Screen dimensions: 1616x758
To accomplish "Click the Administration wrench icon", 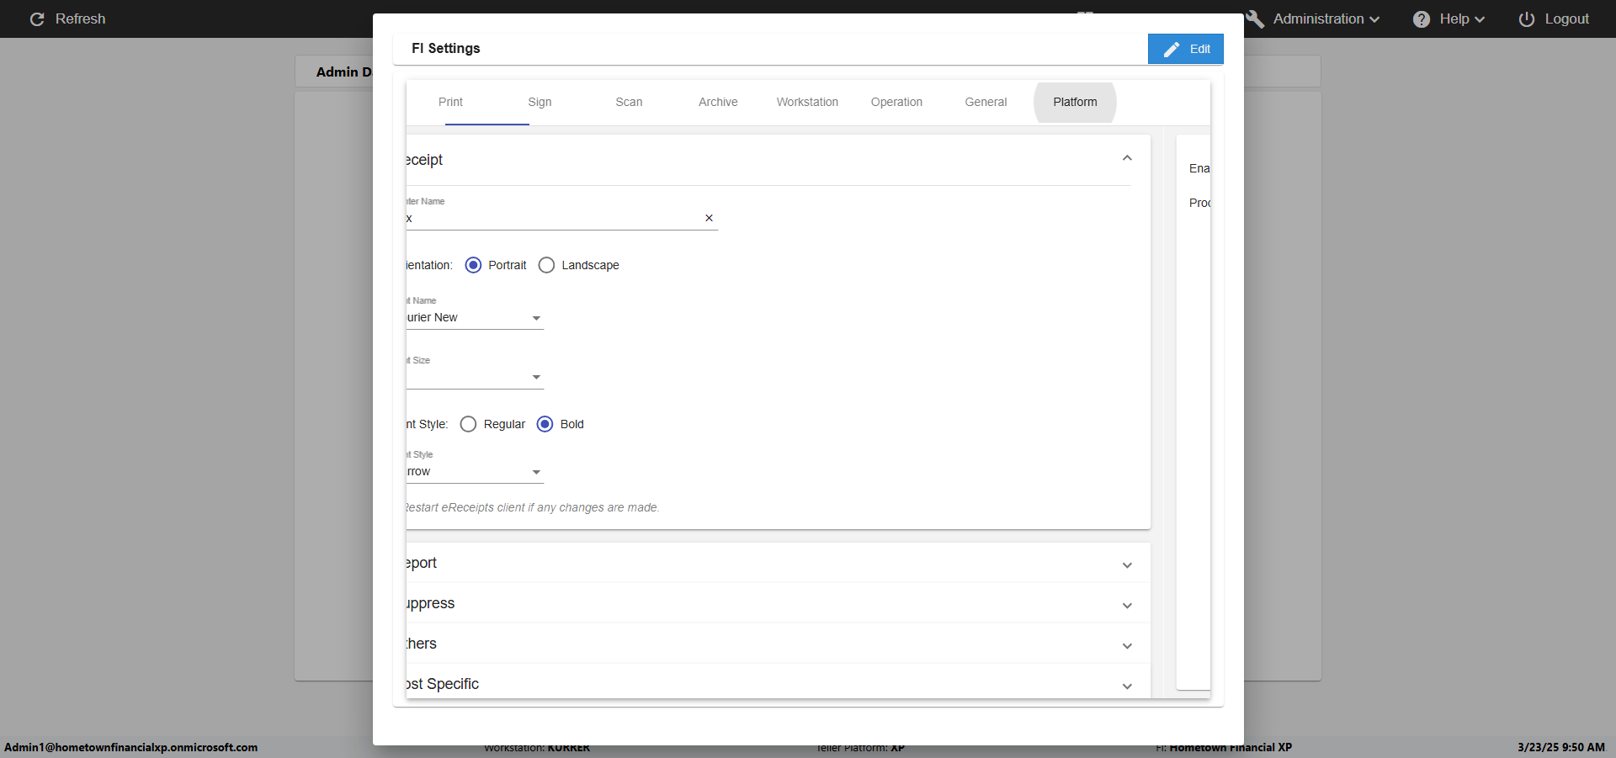I will click(x=1255, y=19).
